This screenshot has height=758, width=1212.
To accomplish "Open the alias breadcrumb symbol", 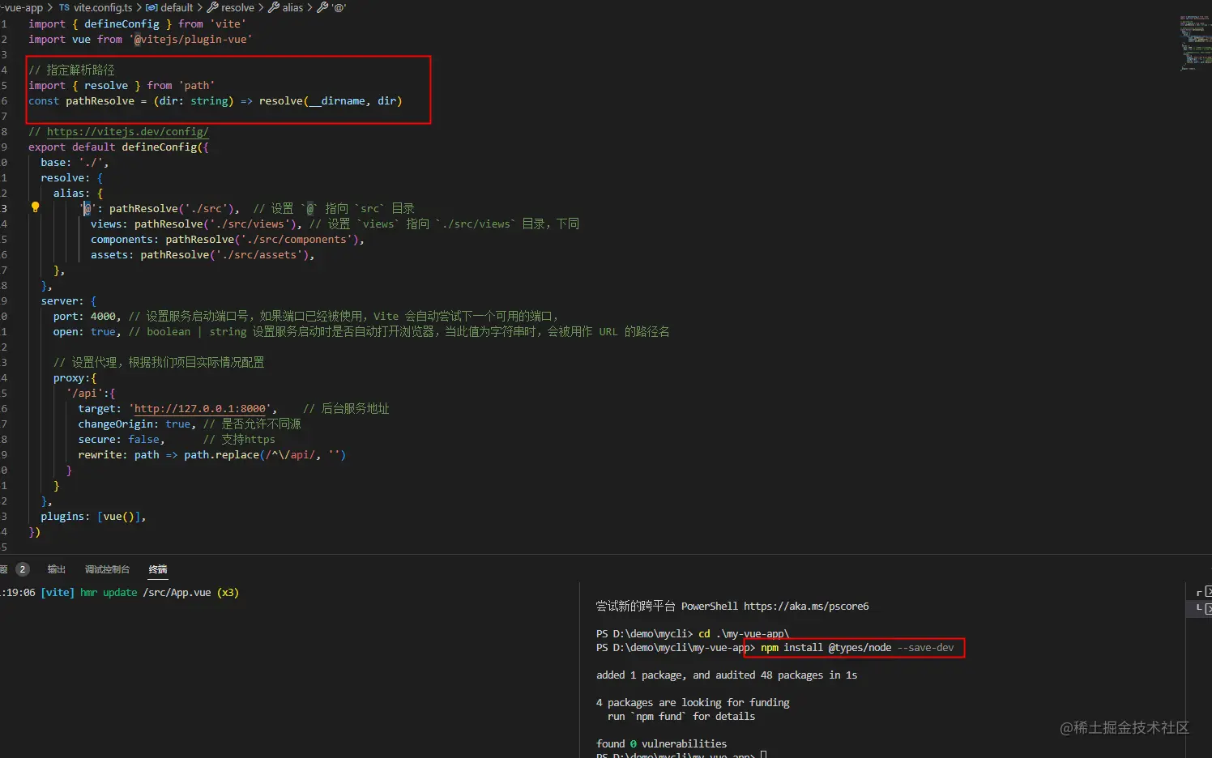I will pyautogui.click(x=285, y=7).
